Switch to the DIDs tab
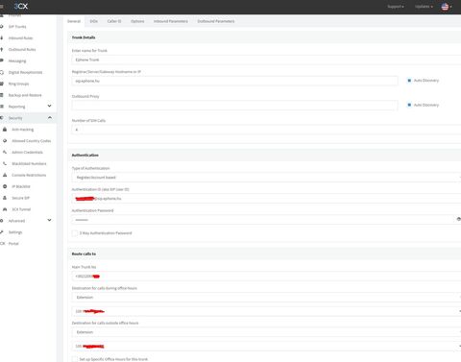Image resolution: width=461 pixels, height=362 pixels. point(94,21)
